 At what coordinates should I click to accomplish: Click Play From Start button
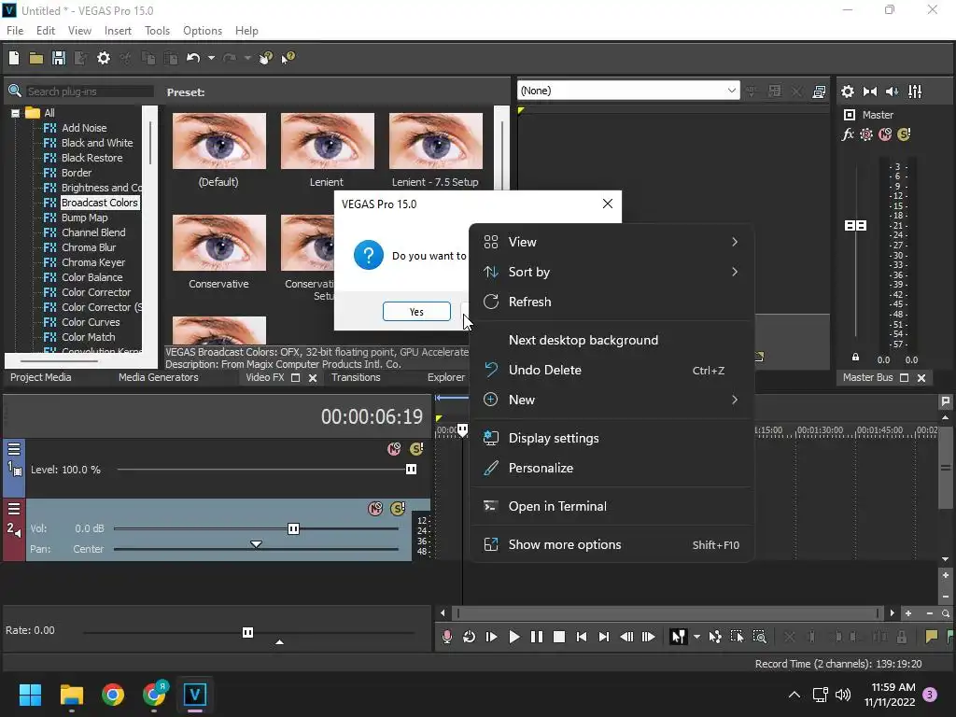click(x=491, y=637)
